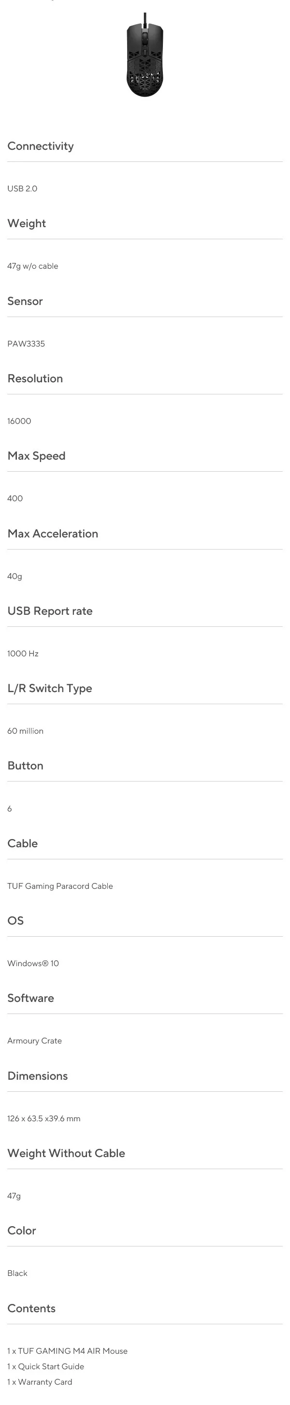Select the 16000 resolution value

click(x=19, y=421)
